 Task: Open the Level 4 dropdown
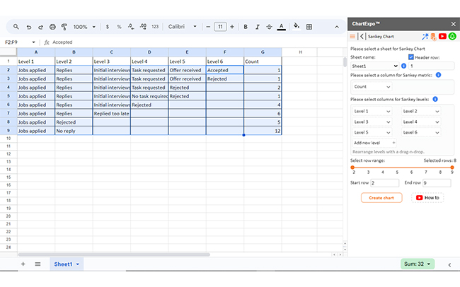420,122
